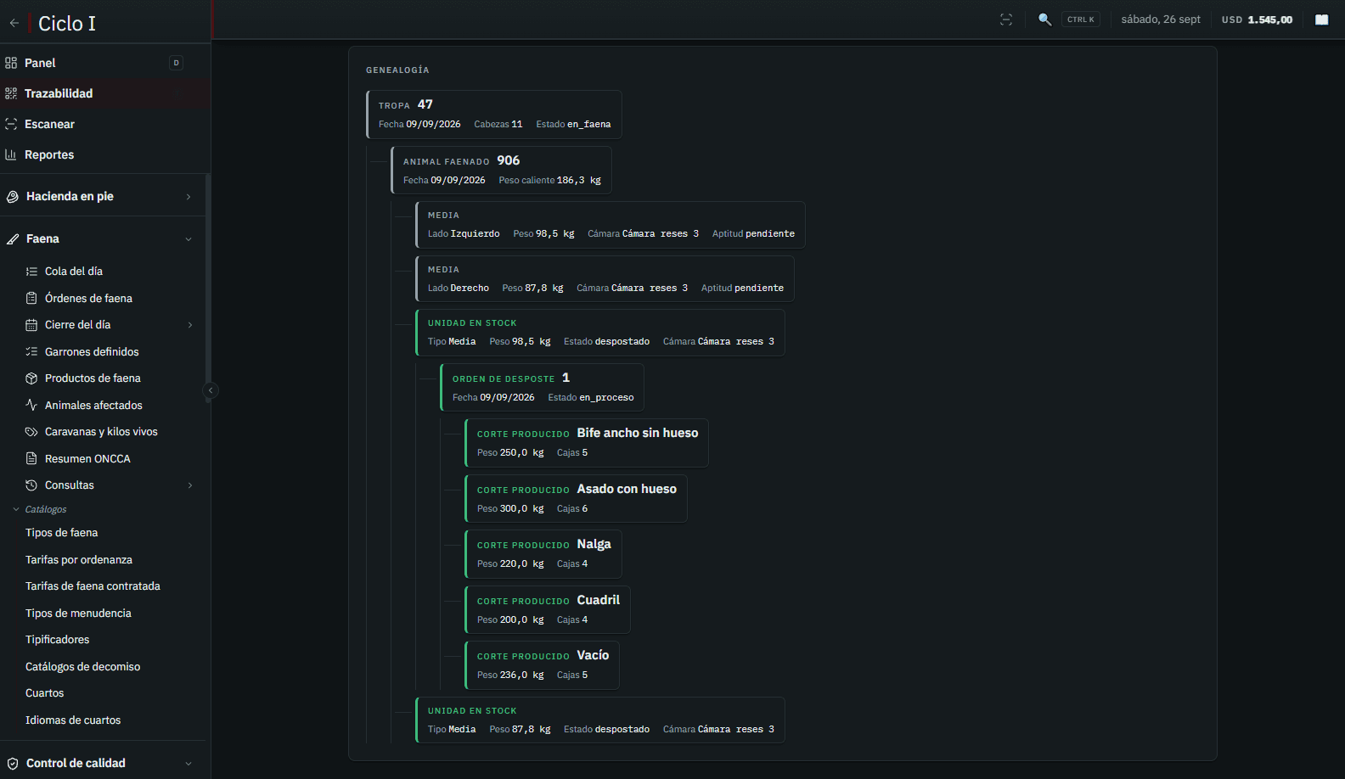Screen dimensions: 1345x779
Task: Expand the Cierre del día submenu arrow
Action: tap(190, 325)
